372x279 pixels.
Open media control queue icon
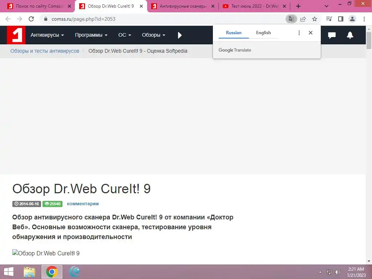[329, 19]
